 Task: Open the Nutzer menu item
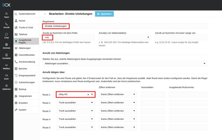(x=26, y=21)
